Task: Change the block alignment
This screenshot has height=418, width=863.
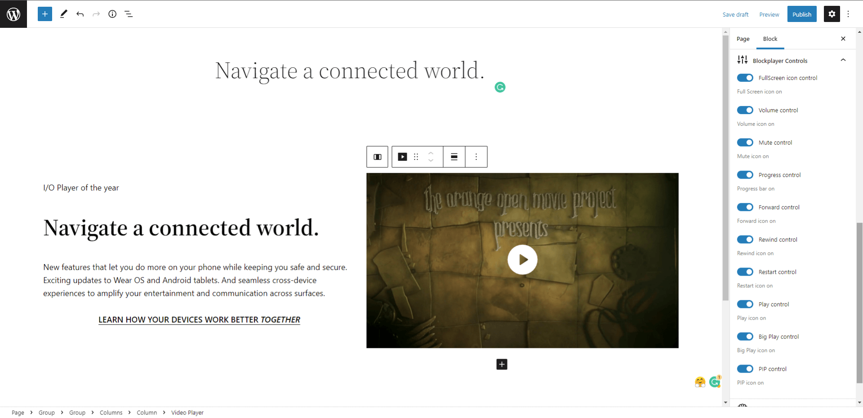Action: click(454, 157)
